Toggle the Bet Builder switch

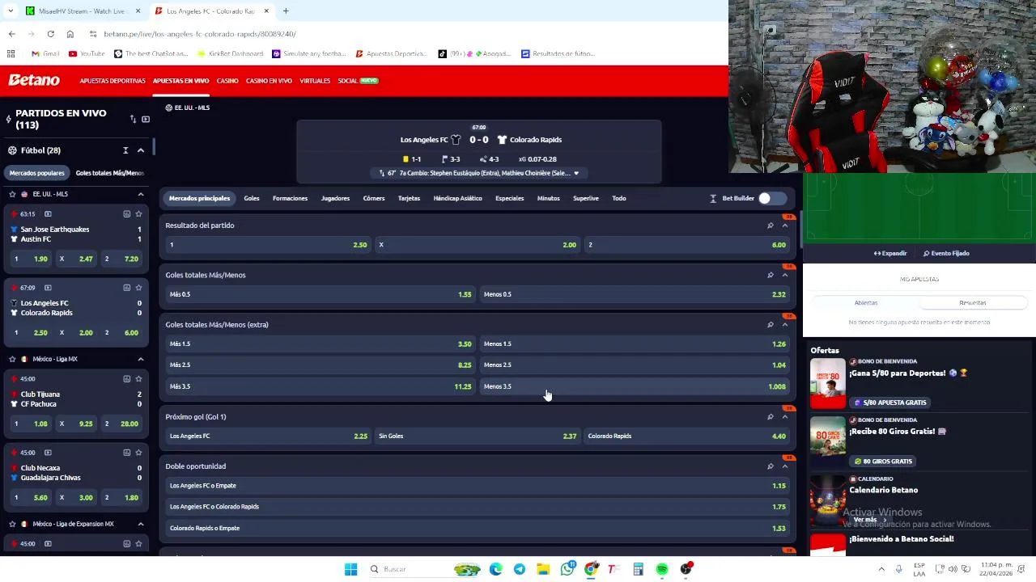tap(771, 198)
